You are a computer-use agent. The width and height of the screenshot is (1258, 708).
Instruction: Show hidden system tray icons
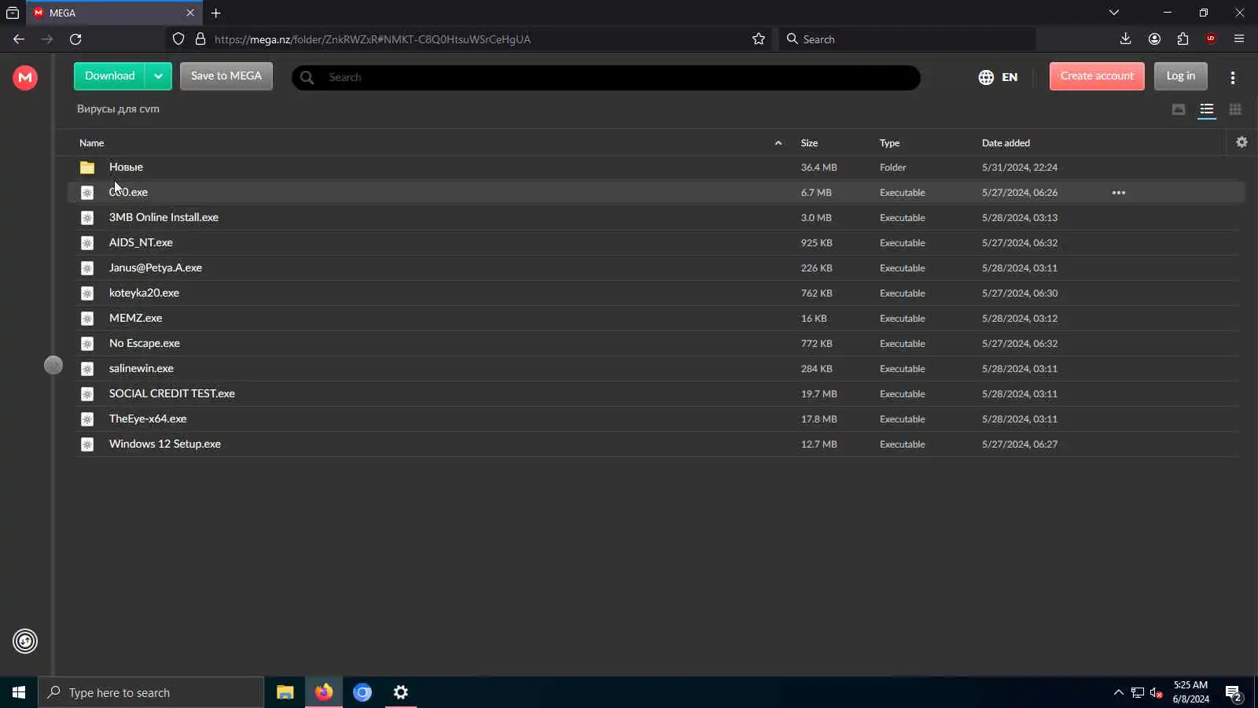pyautogui.click(x=1118, y=692)
